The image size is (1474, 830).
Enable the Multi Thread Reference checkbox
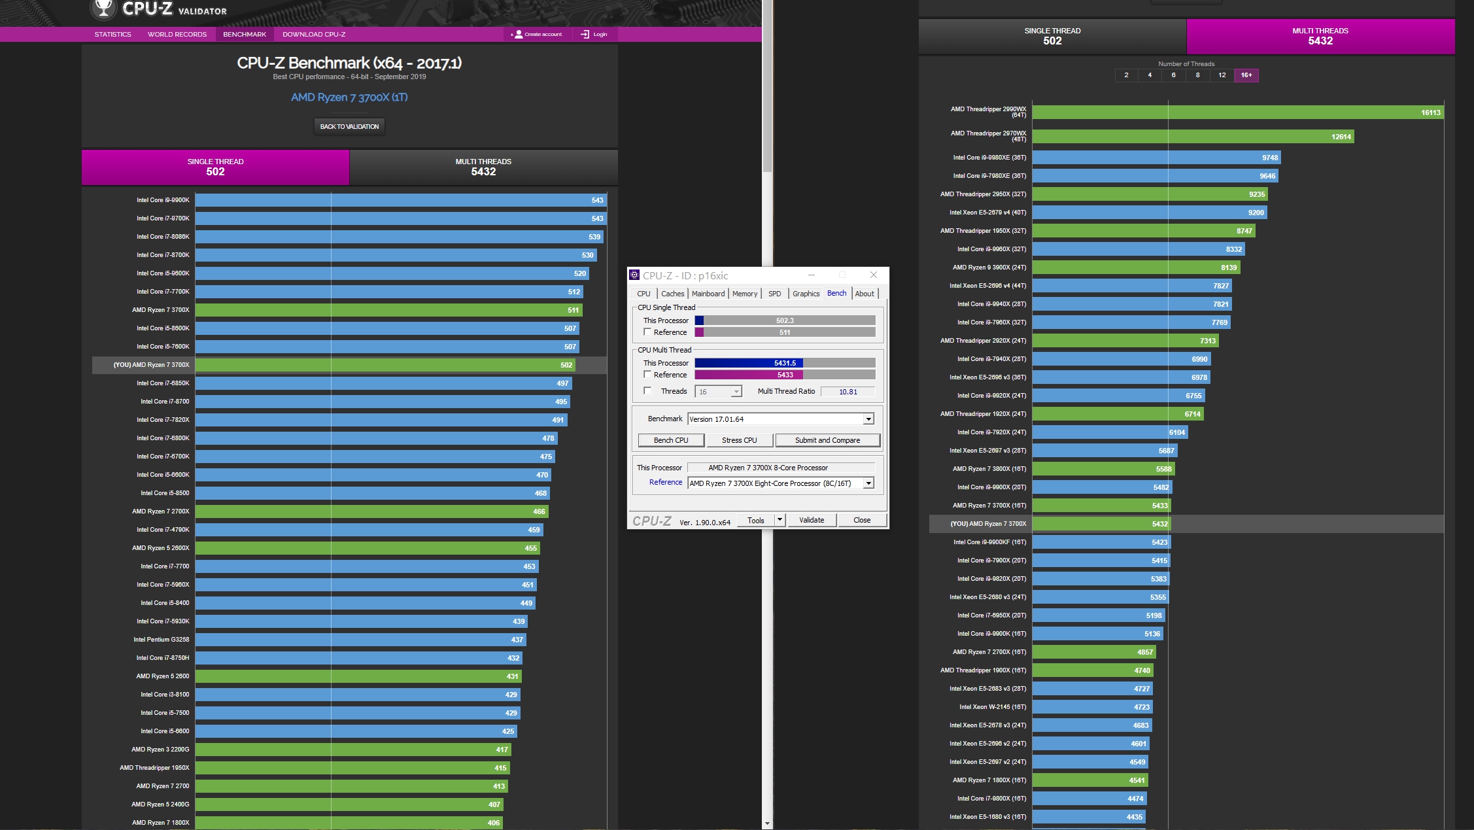coord(647,375)
